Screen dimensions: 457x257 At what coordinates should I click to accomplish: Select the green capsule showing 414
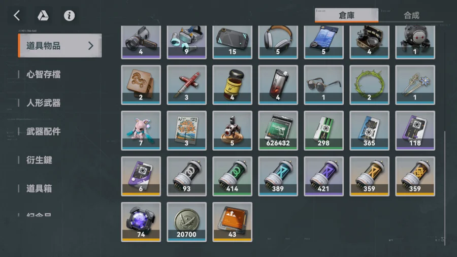point(232,176)
